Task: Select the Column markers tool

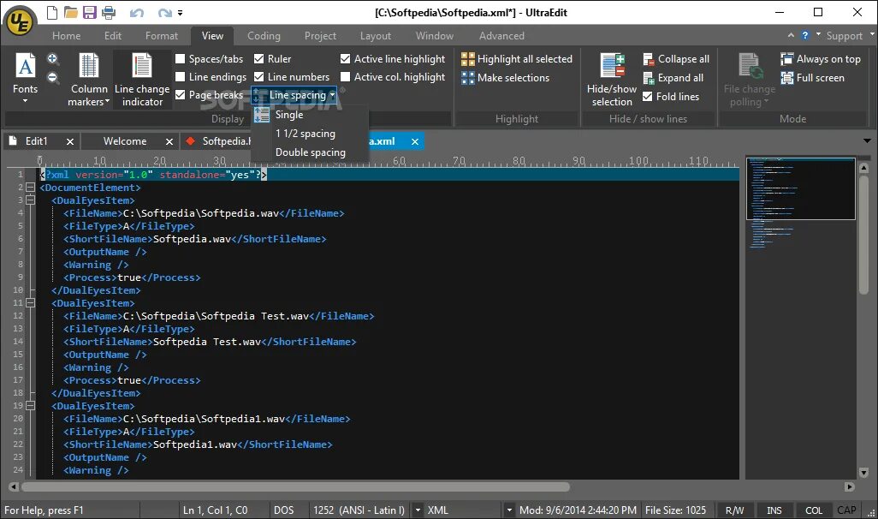Action: pyautogui.click(x=88, y=77)
